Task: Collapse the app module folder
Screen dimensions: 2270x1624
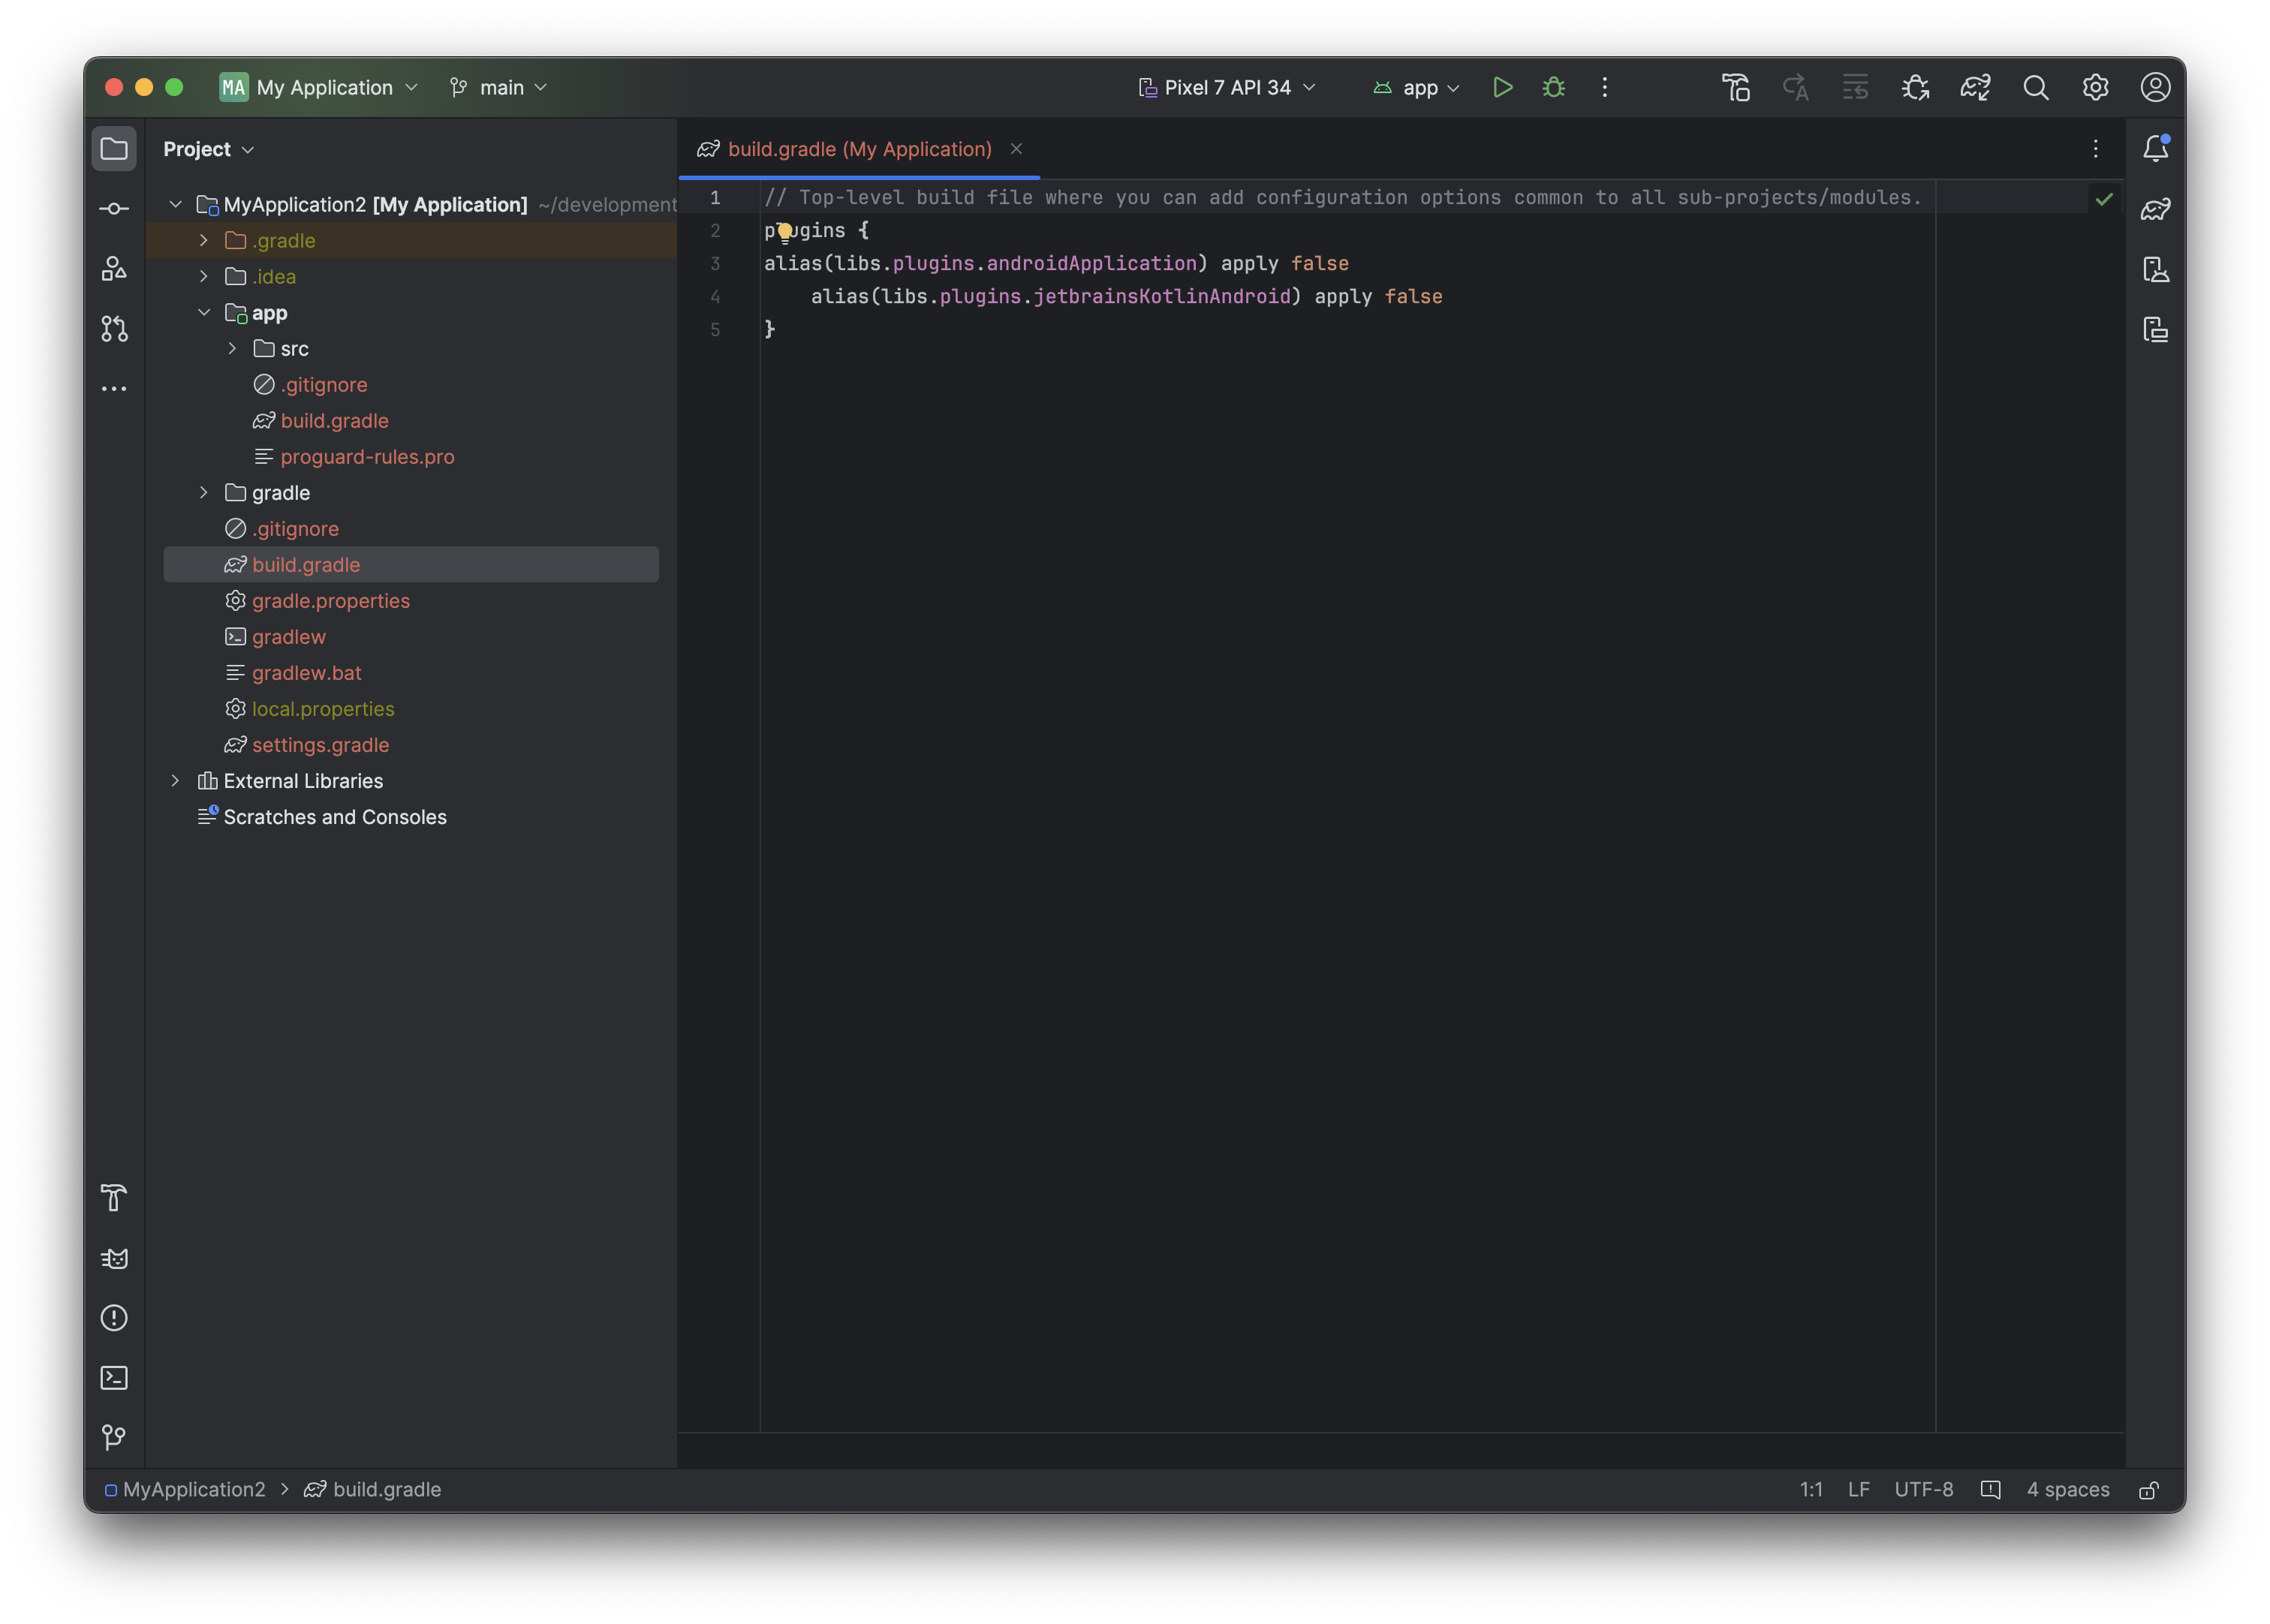Action: click(204, 312)
